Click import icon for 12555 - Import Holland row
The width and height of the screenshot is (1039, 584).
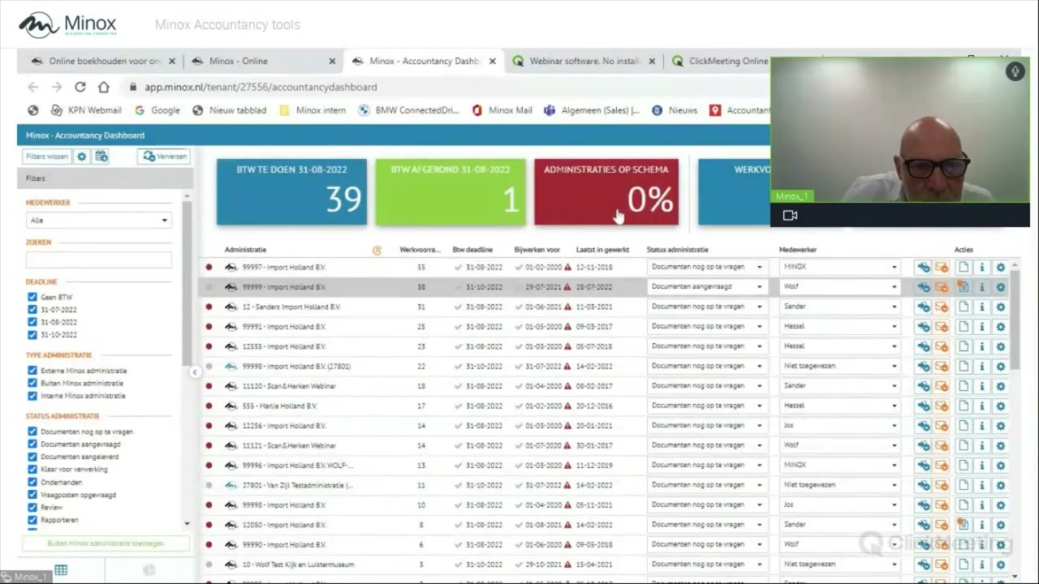point(924,346)
